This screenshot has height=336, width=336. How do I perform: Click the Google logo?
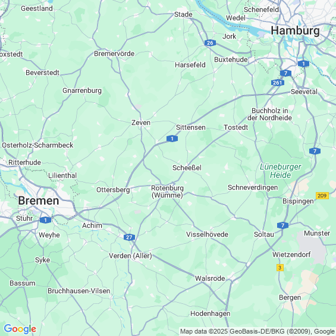click(20, 329)
